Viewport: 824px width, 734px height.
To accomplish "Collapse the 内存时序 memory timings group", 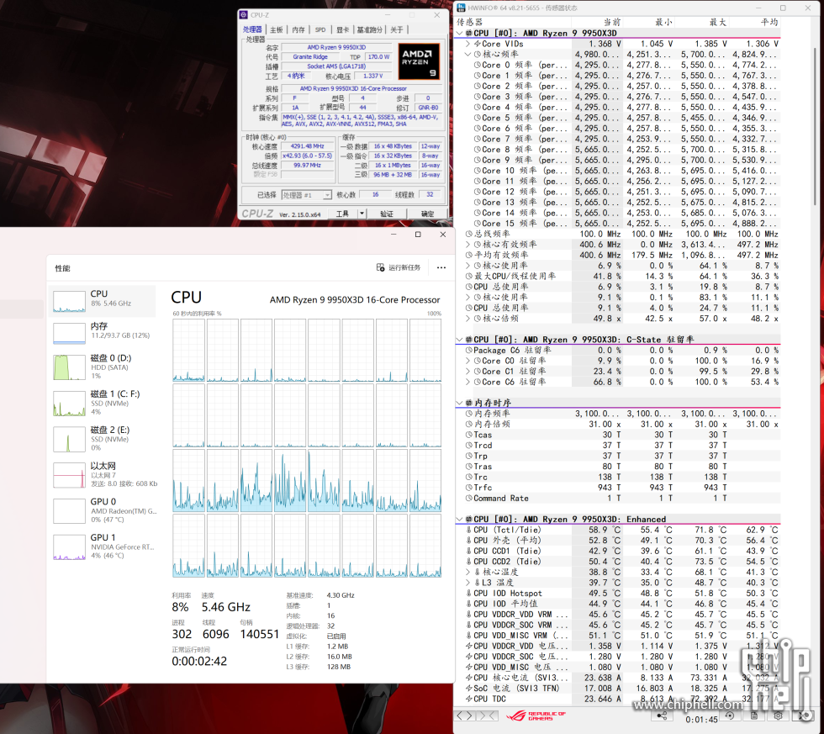I will (x=460, y=403).
